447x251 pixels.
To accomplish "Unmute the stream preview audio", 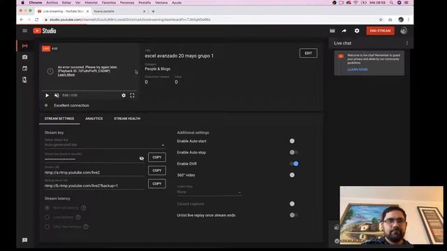I will pos(57,96).
